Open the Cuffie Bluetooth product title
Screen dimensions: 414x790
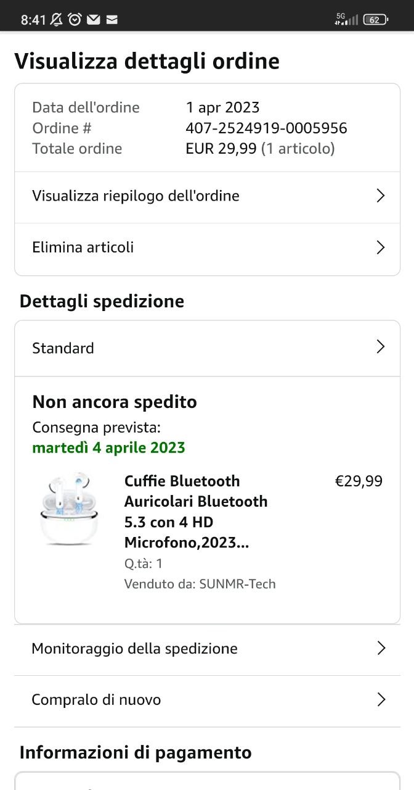(x=196, y=512)
